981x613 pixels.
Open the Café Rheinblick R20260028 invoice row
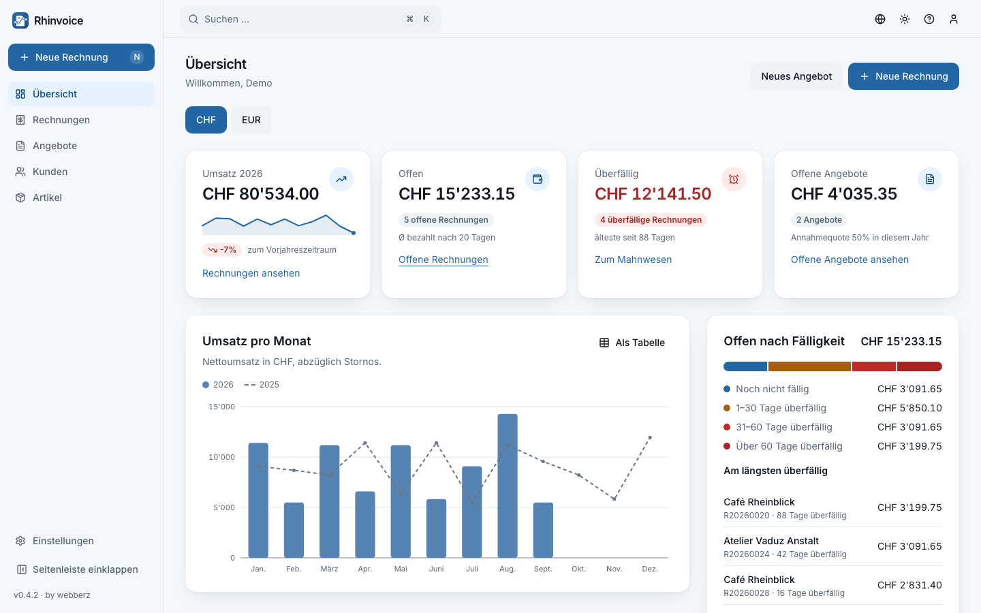tap(832, 586)
